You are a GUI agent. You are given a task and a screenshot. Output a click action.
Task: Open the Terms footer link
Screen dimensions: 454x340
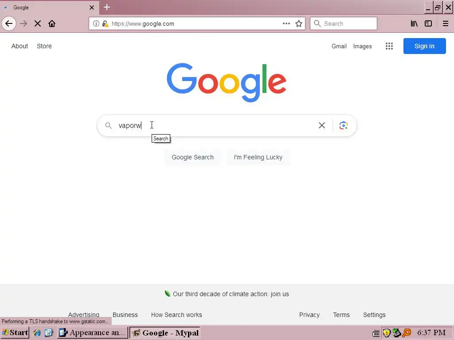[x=341, y=315]
